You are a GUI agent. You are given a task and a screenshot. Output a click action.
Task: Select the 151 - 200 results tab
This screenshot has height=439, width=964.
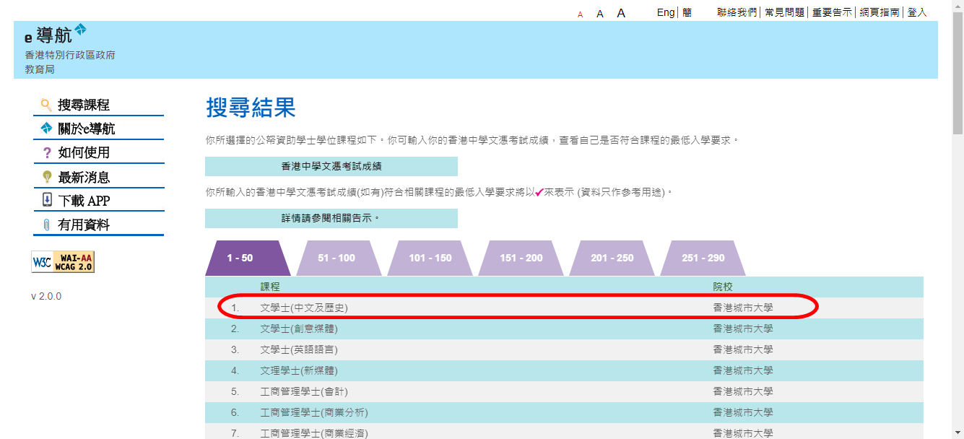[x=521, y=258]
